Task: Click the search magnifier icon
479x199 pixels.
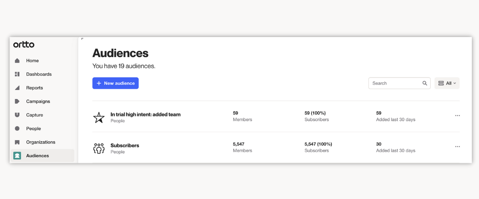Action: 425,83
